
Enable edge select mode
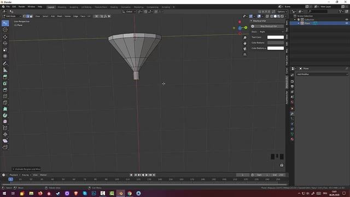tap(28, 16)
